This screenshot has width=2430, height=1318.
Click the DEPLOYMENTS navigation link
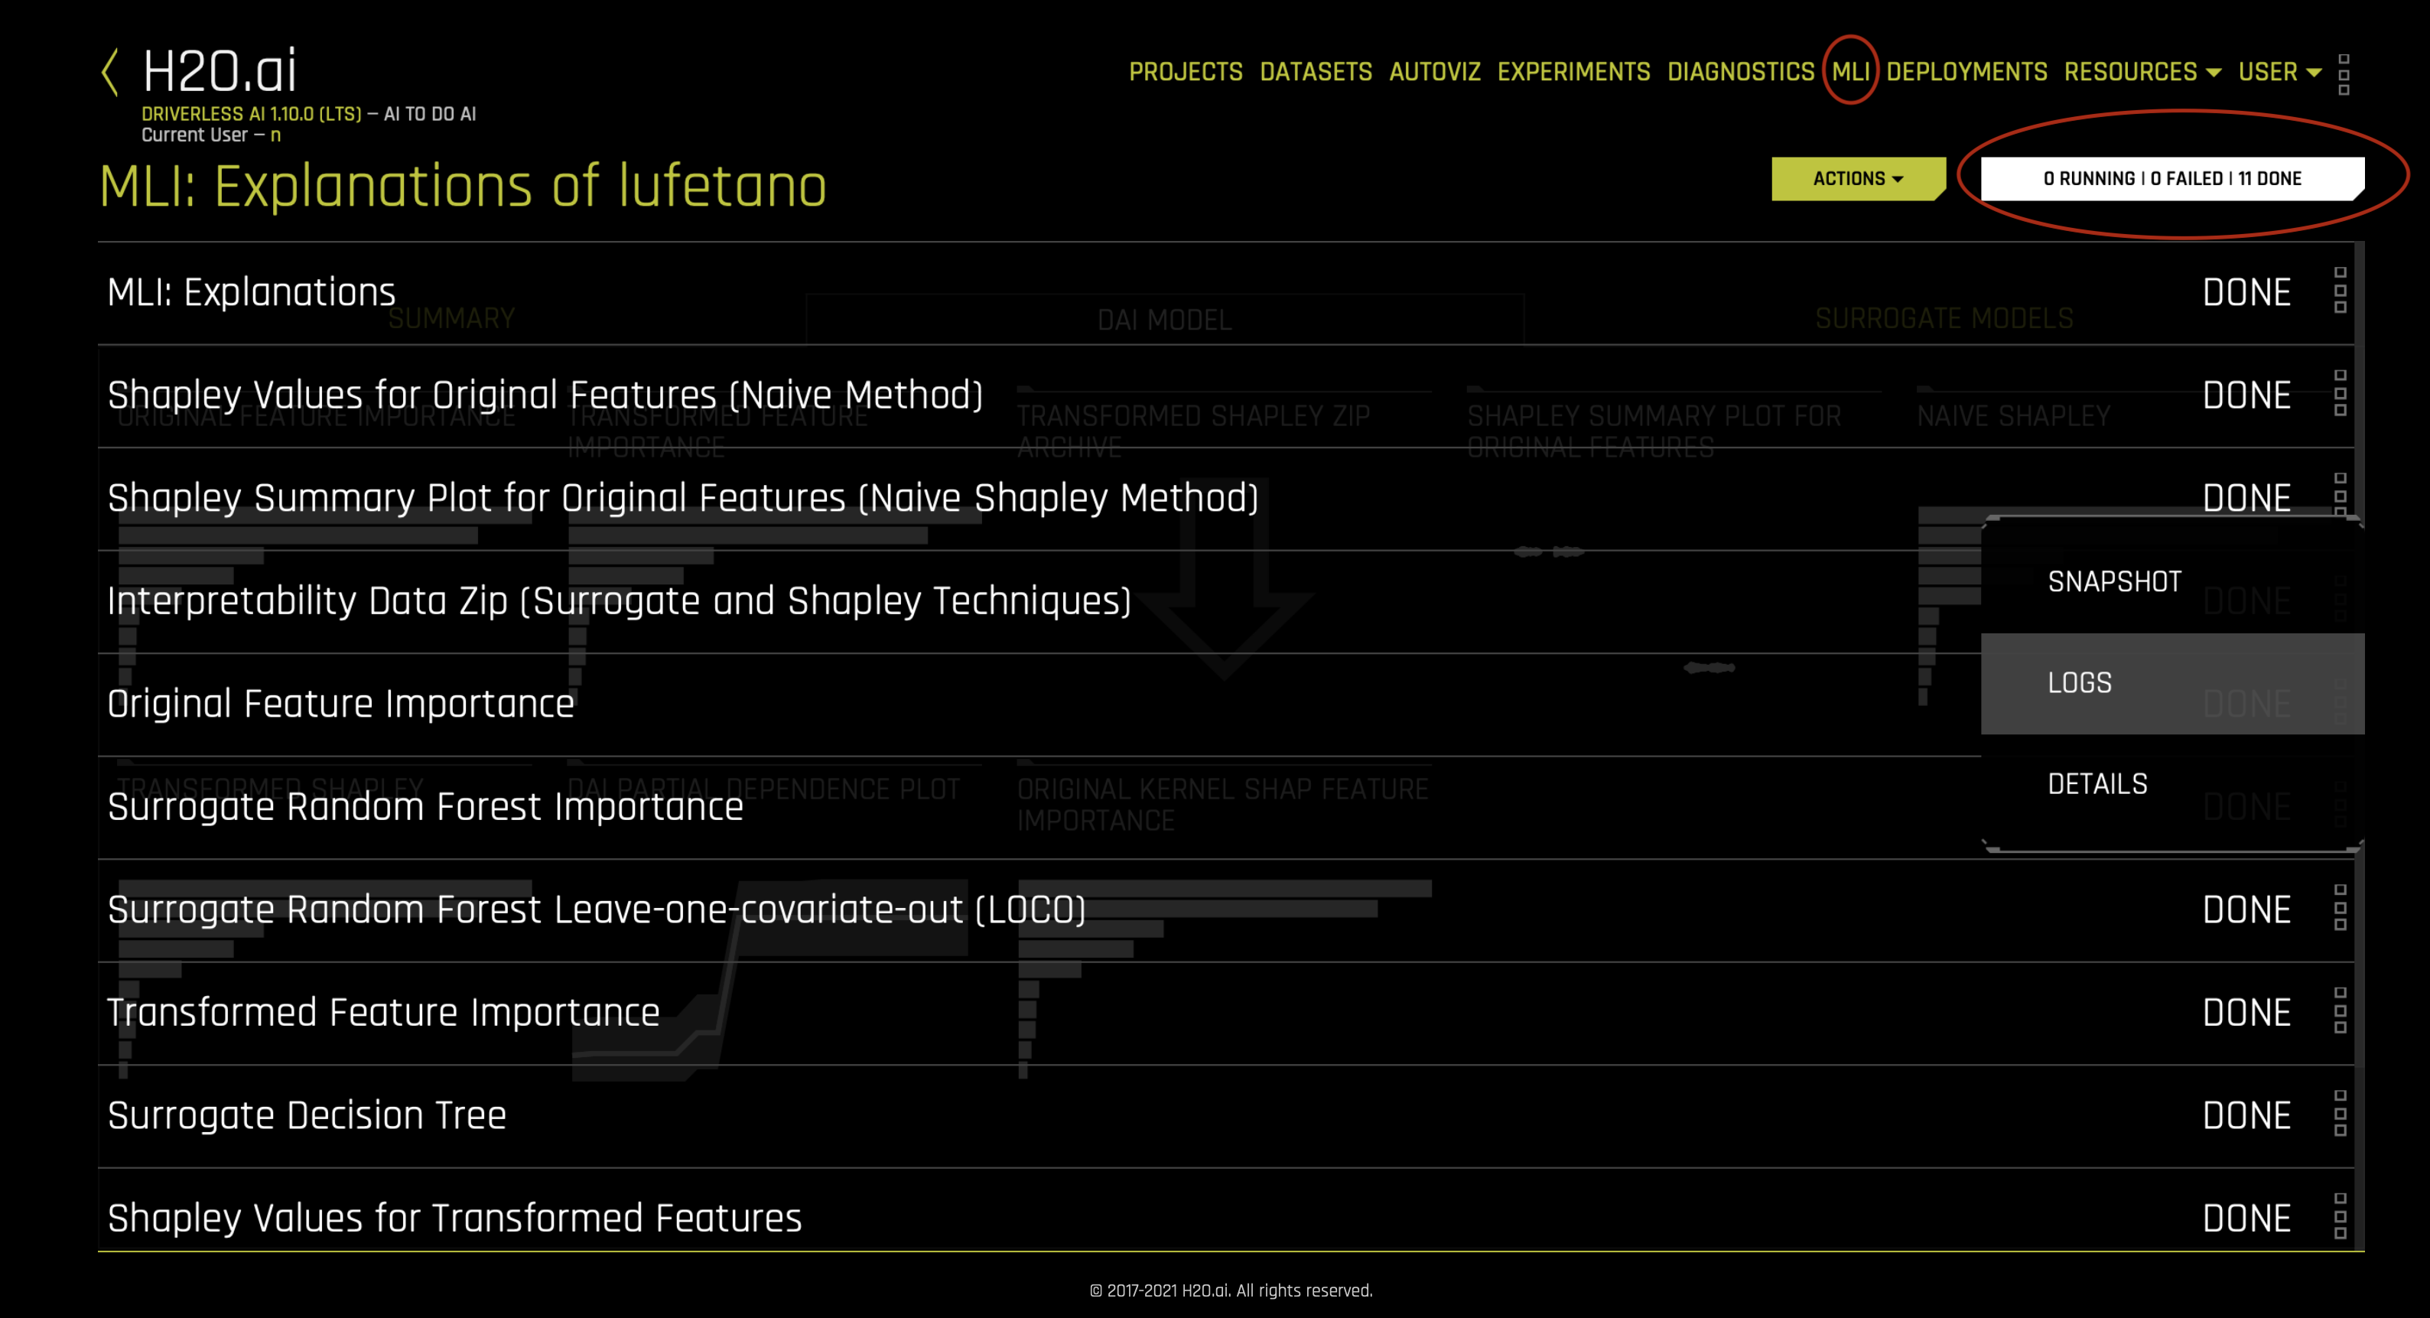tap(1966, 72)
